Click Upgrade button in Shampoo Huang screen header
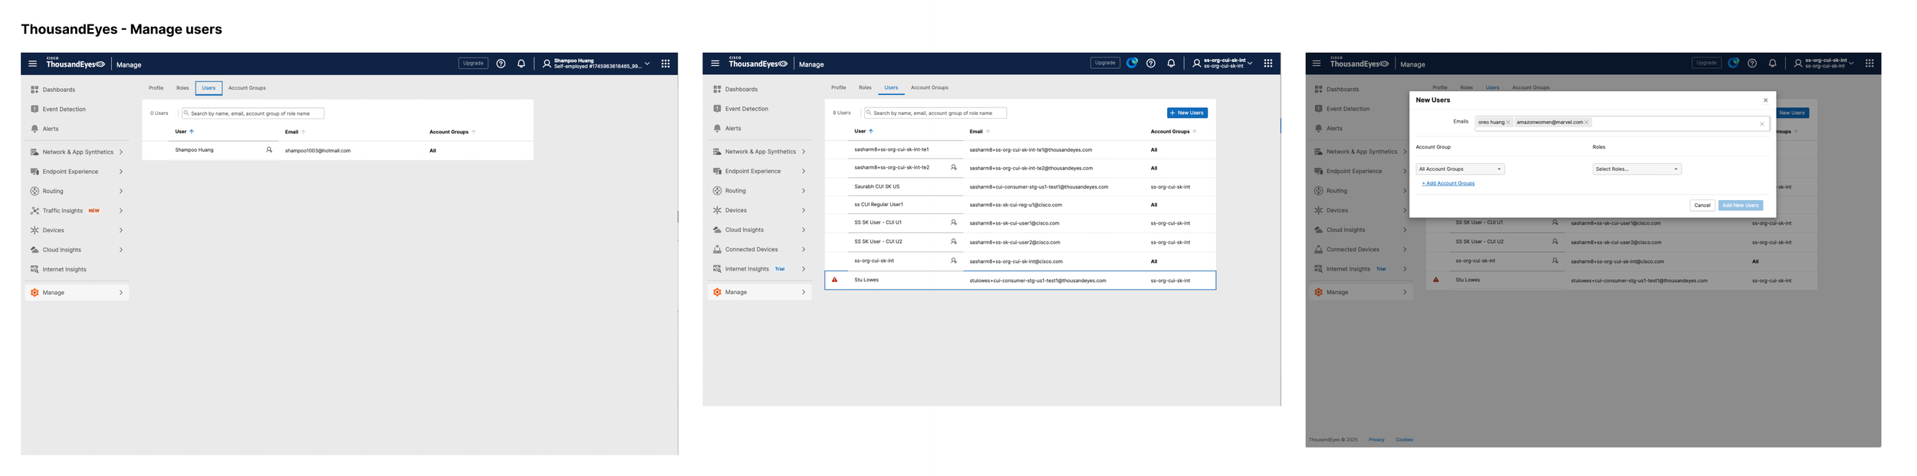 (x=473, y=63)
